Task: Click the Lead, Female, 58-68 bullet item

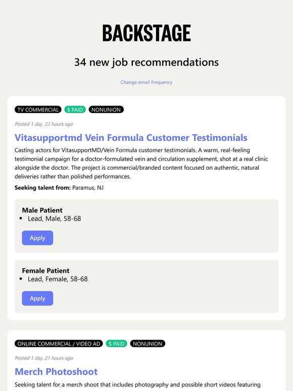Action: (x=58, y=279)
